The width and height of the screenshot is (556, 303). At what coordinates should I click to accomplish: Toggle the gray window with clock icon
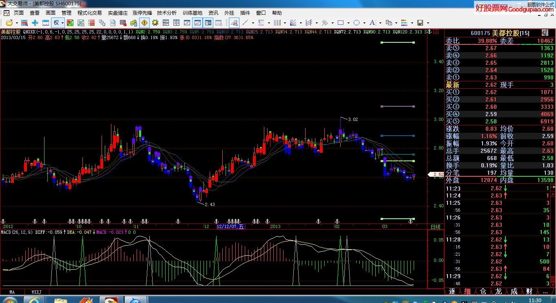coord(219,23)
